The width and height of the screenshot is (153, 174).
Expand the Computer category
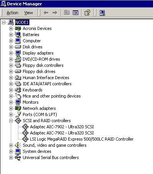11,41
